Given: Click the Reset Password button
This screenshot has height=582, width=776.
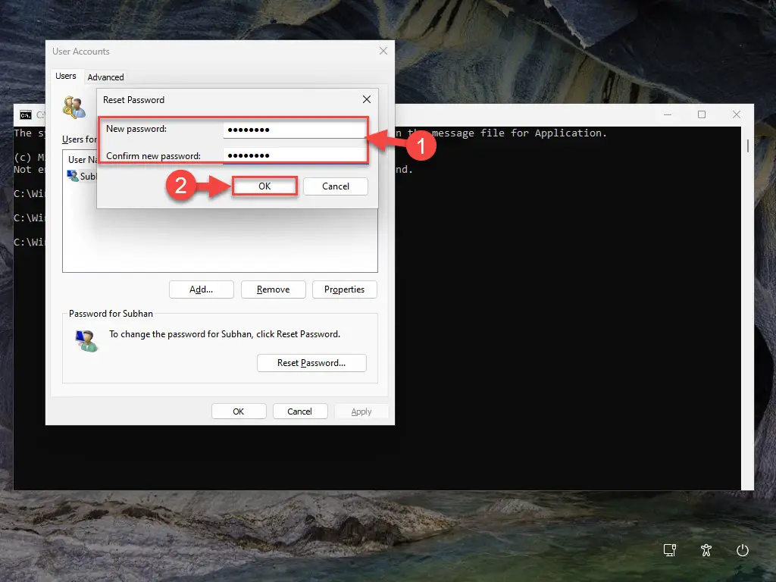Looking at the screenshot, I should click(x=311, y=363).
